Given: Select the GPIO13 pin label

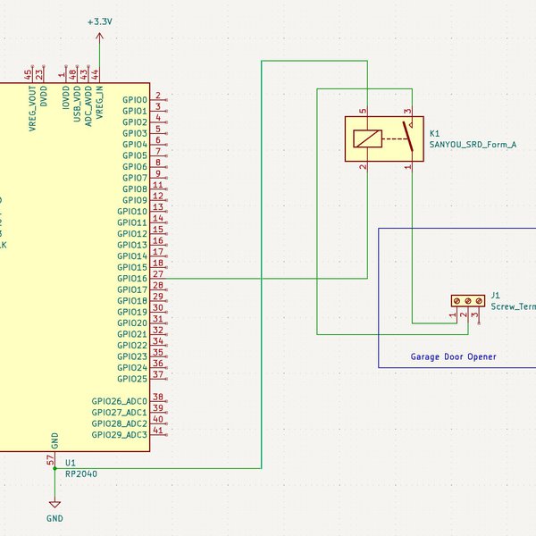Looking at the screenshot, I should click(132, 245).
